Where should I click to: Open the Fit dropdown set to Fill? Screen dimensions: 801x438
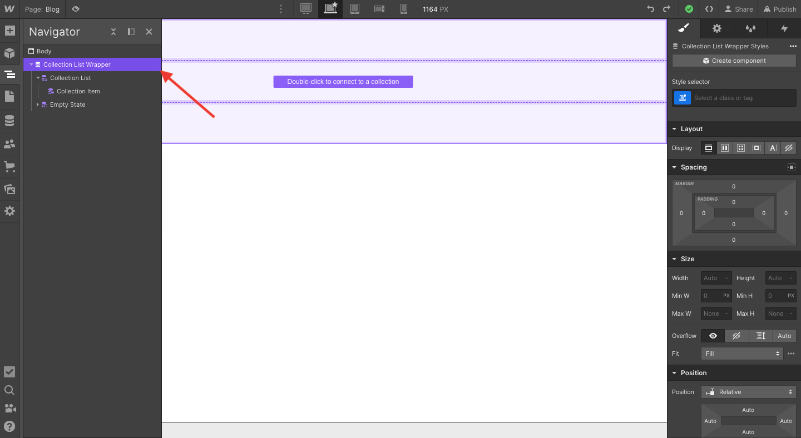(x=741, y=353)
